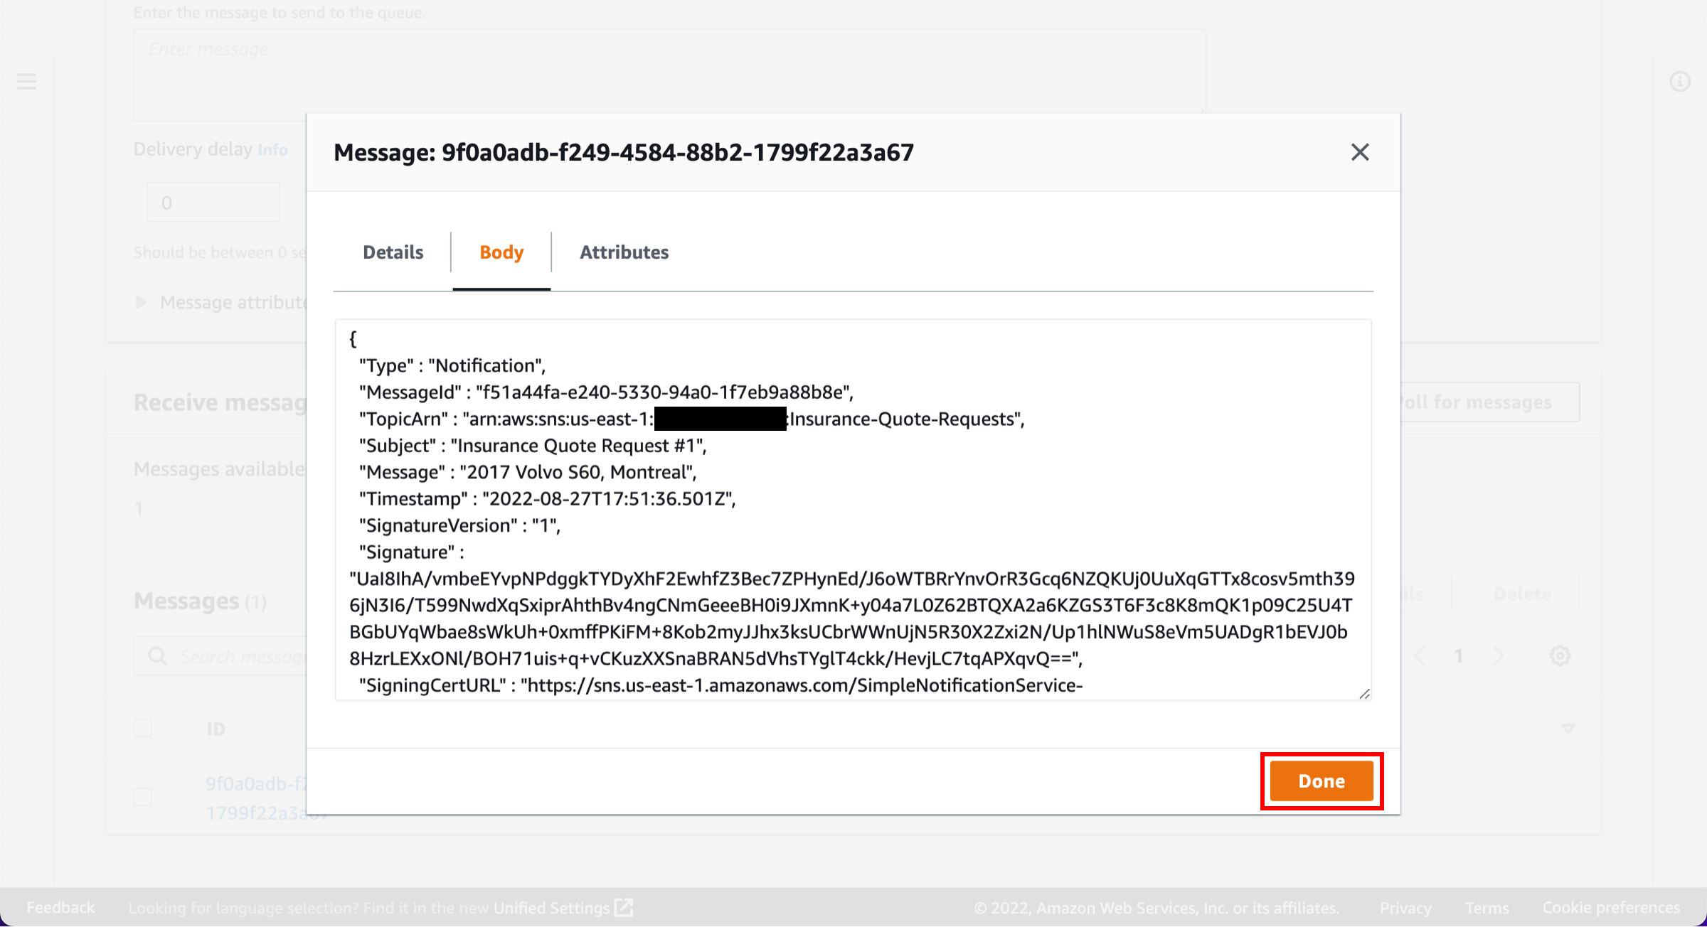Click the message ID dropdown expander
Viewport: 1707px width, 927px height.
point(1567,727)
